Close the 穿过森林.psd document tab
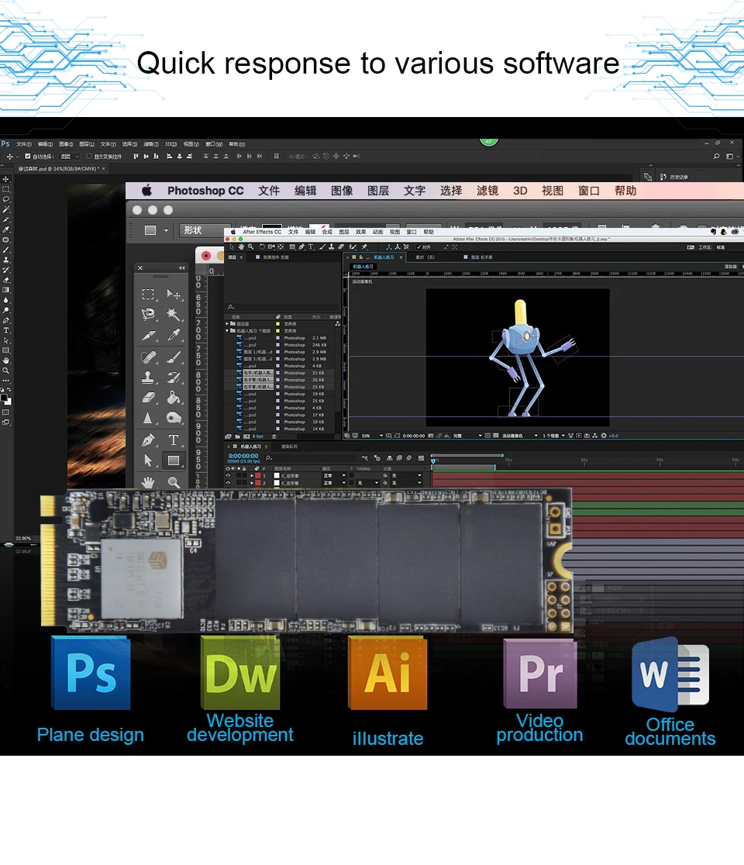744x865 pixels. coord(104,169)
